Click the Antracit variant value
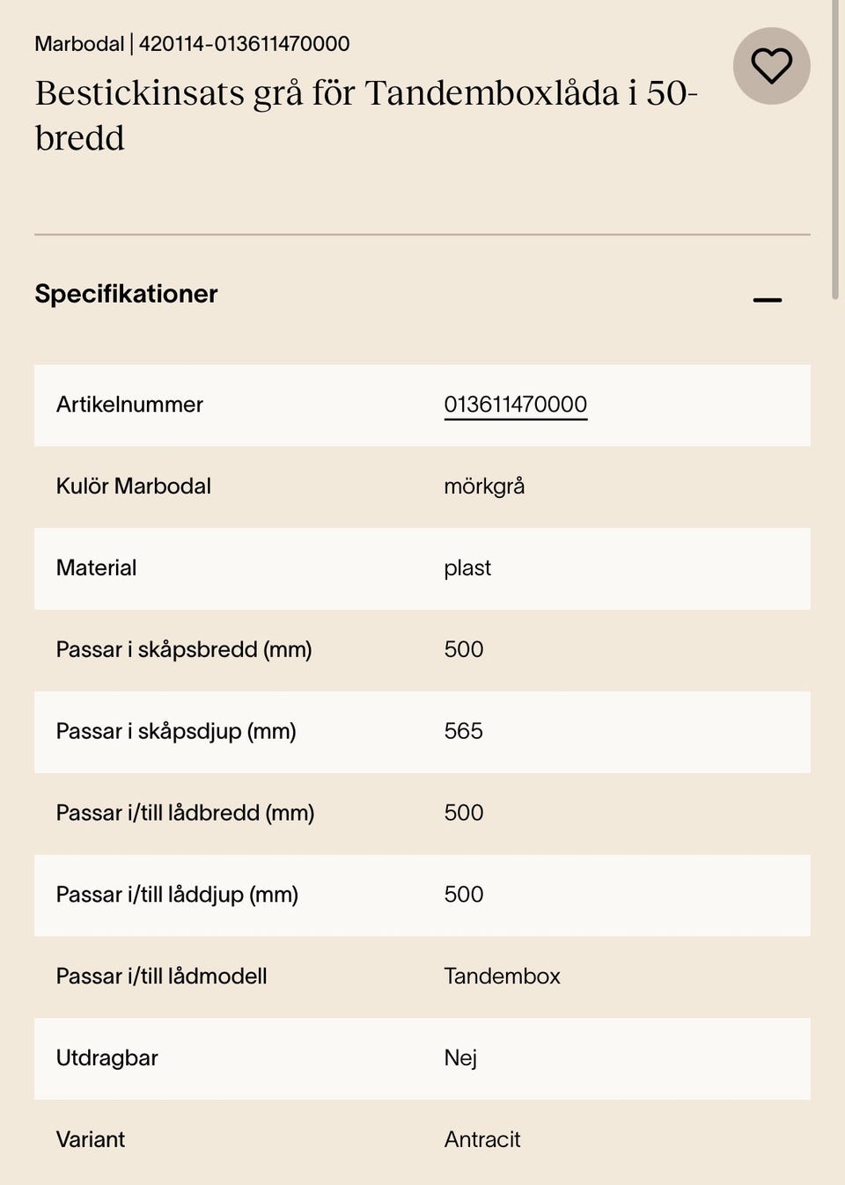Screen dimensions: 845x1185 [x=482, y=1140]
